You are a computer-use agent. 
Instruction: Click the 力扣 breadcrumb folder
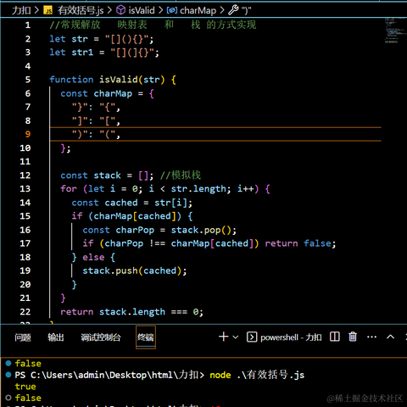[21, 10]
